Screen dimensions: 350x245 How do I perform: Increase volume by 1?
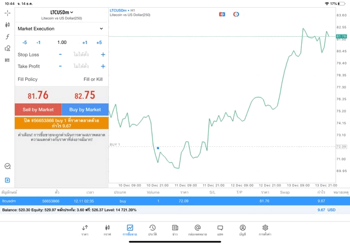coord(85,43)
